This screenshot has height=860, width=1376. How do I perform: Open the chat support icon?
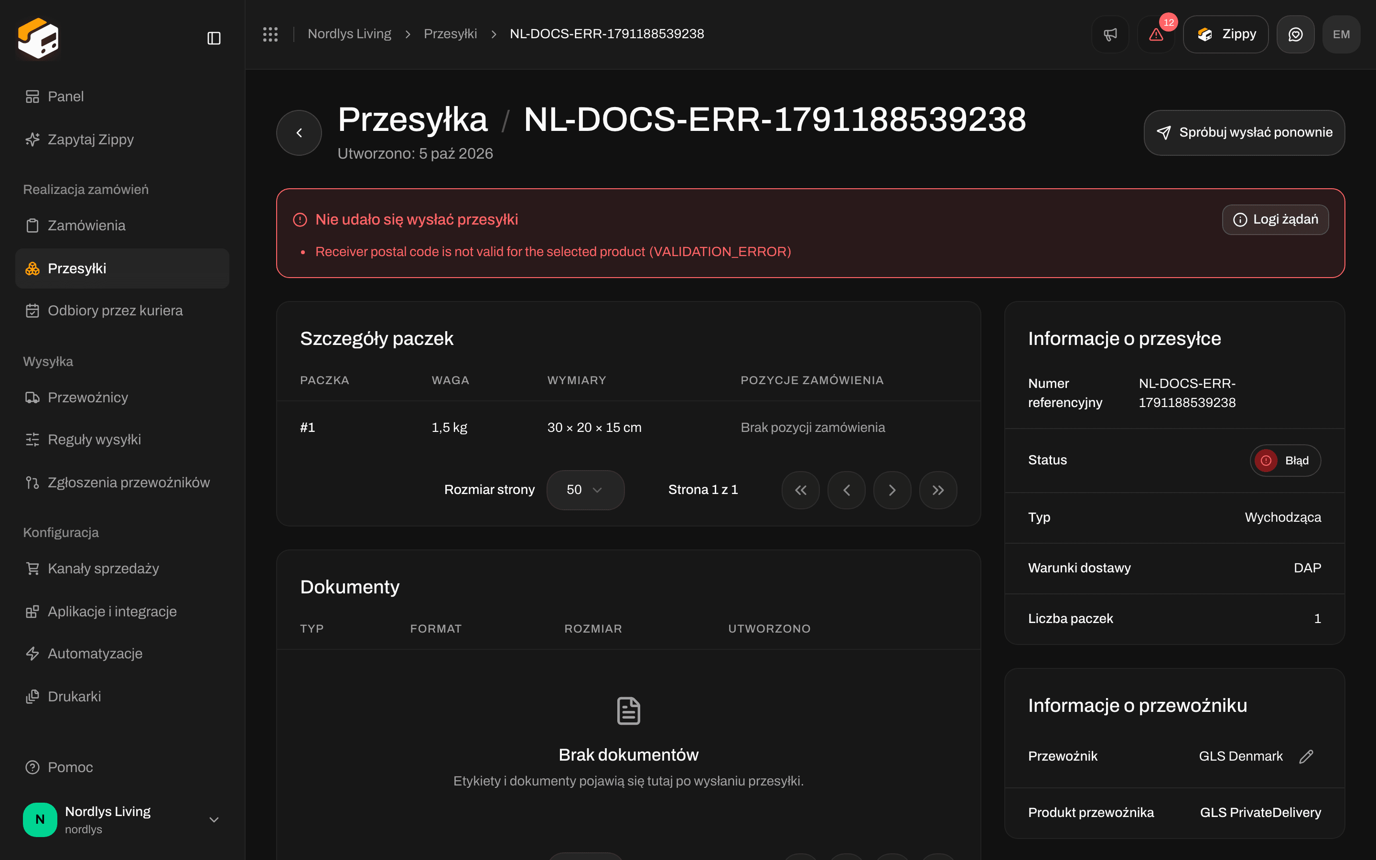1295,34
